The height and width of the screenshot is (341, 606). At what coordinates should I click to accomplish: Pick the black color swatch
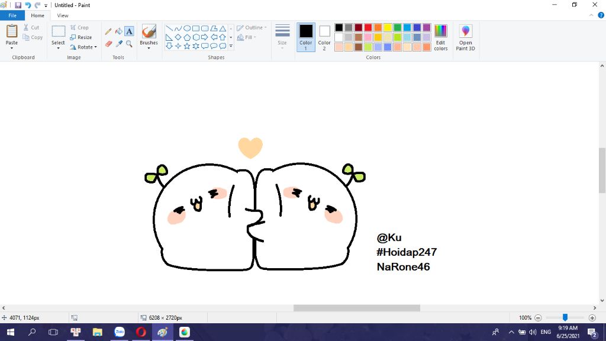[x=339, y=27]
